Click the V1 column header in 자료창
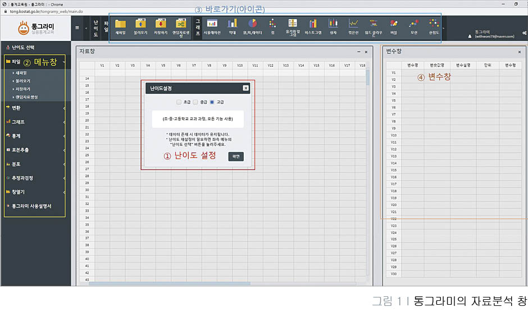528x316 pixels. (102, 65)
